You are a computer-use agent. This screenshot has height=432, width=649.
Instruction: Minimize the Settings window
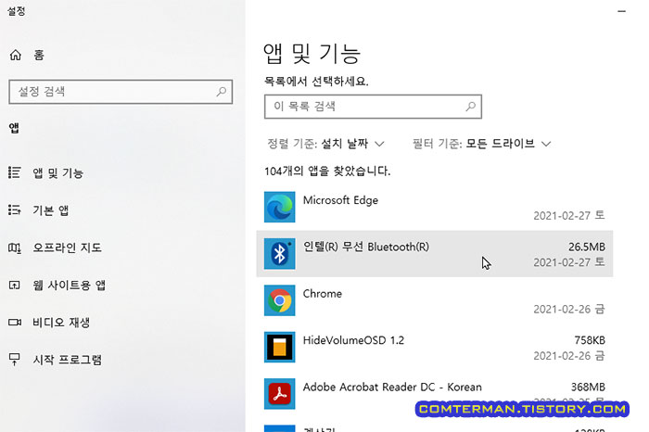pyautogui.click(x=622, y=11)
